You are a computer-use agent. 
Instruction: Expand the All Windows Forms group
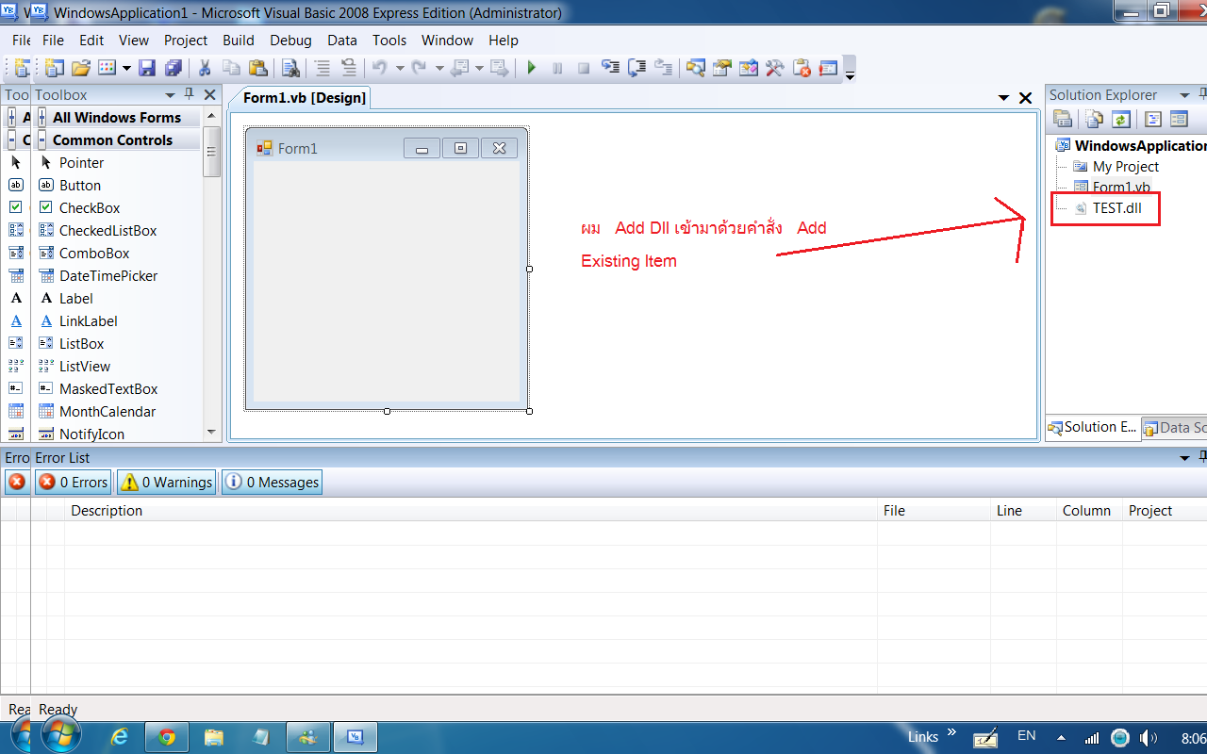[x=42, y=118]
